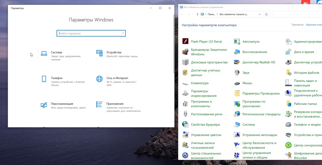Click the Свойства браузера icon
Viewport: 322px width, 165px height.
pos(185,124)
